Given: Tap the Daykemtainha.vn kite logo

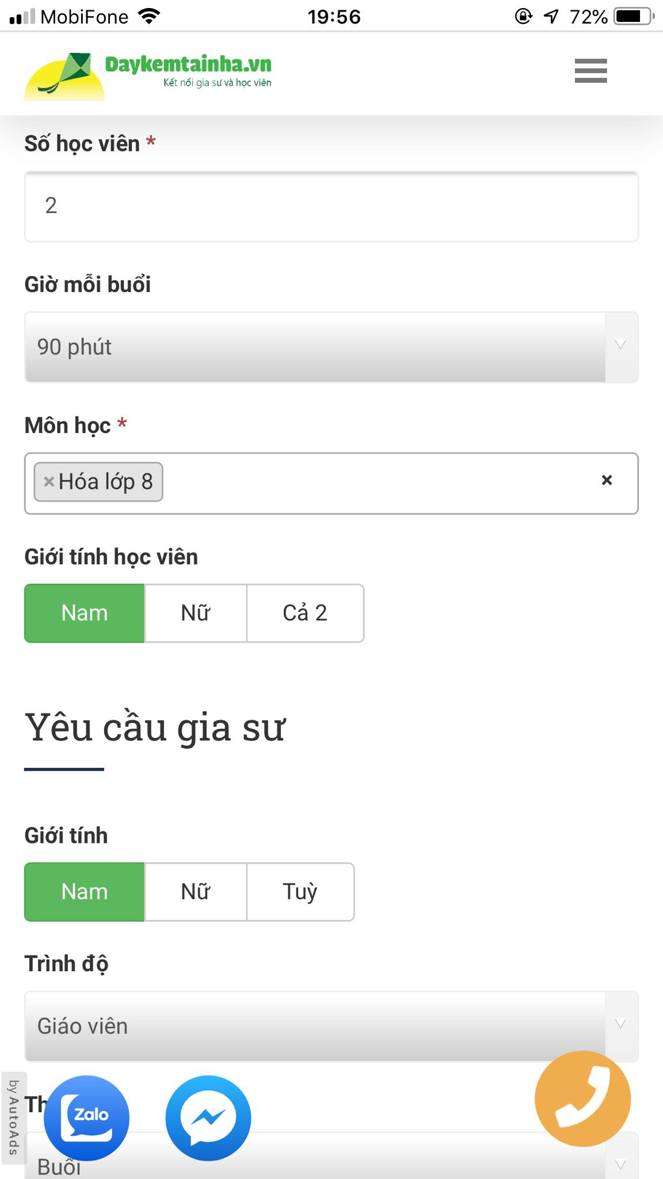Looking at the screenshot, I should 64,76.
